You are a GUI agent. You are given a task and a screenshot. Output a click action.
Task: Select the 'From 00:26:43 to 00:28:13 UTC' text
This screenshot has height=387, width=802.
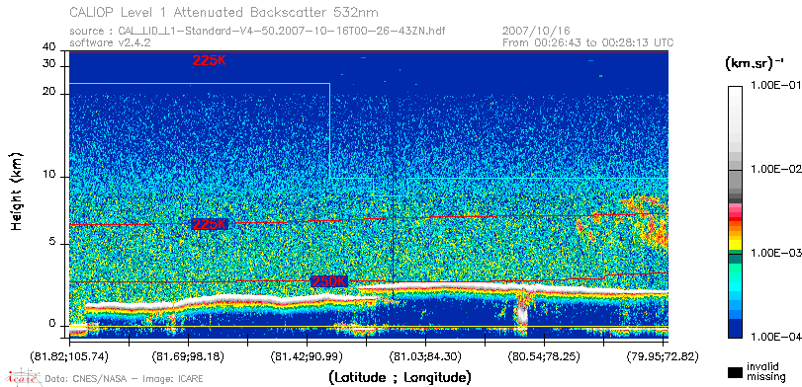(588, 42)
